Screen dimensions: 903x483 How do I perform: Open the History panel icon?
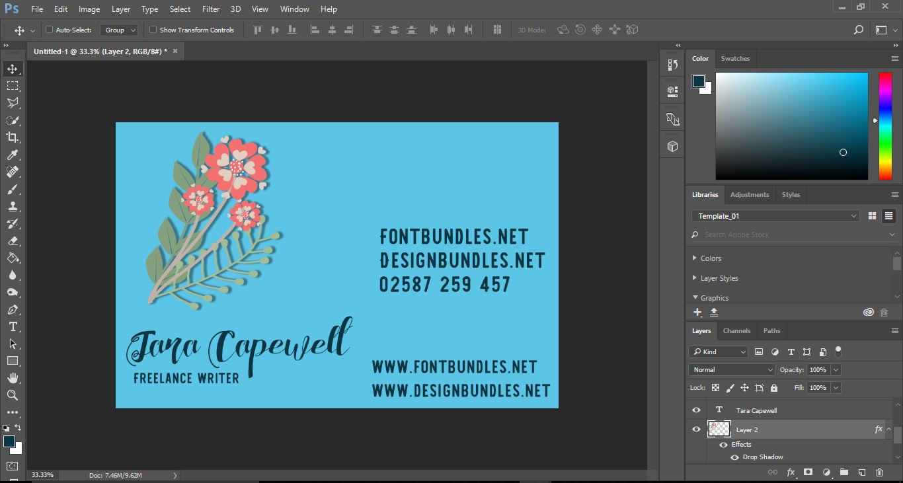coord(673,65)
